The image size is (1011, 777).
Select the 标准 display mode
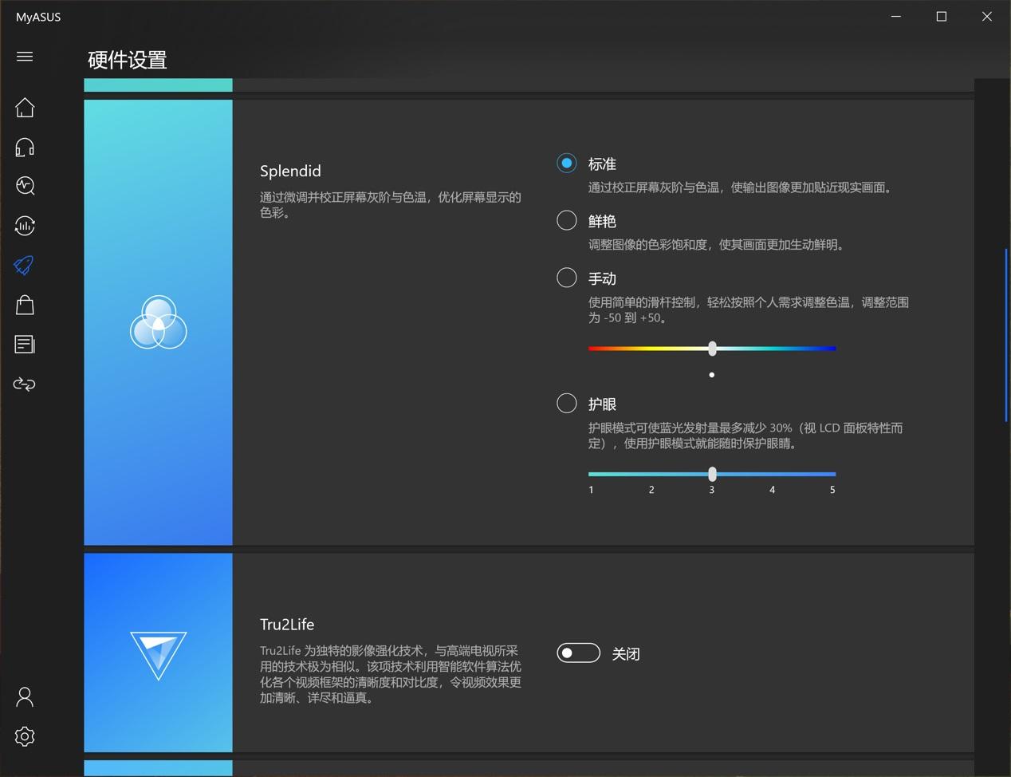[567, 164]
